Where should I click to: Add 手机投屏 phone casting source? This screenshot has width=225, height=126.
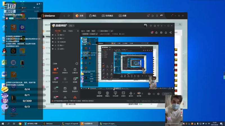pos(115,94)
